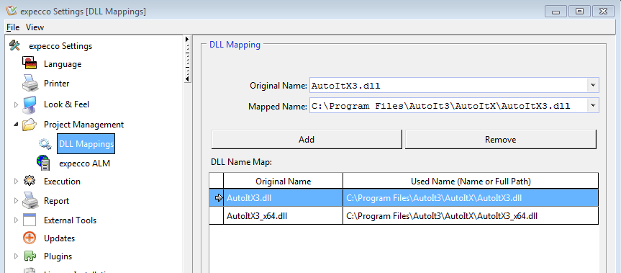621x273 pixels.
Task: Collapse the Project Management tree node
Action: [16, 125]
